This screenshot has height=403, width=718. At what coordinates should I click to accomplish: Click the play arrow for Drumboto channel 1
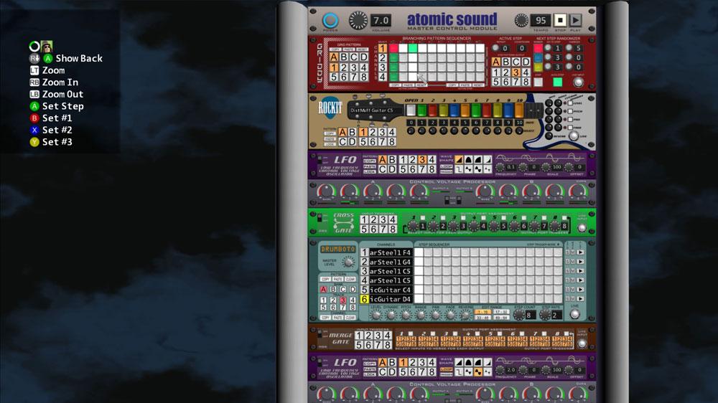coord(580,252)
